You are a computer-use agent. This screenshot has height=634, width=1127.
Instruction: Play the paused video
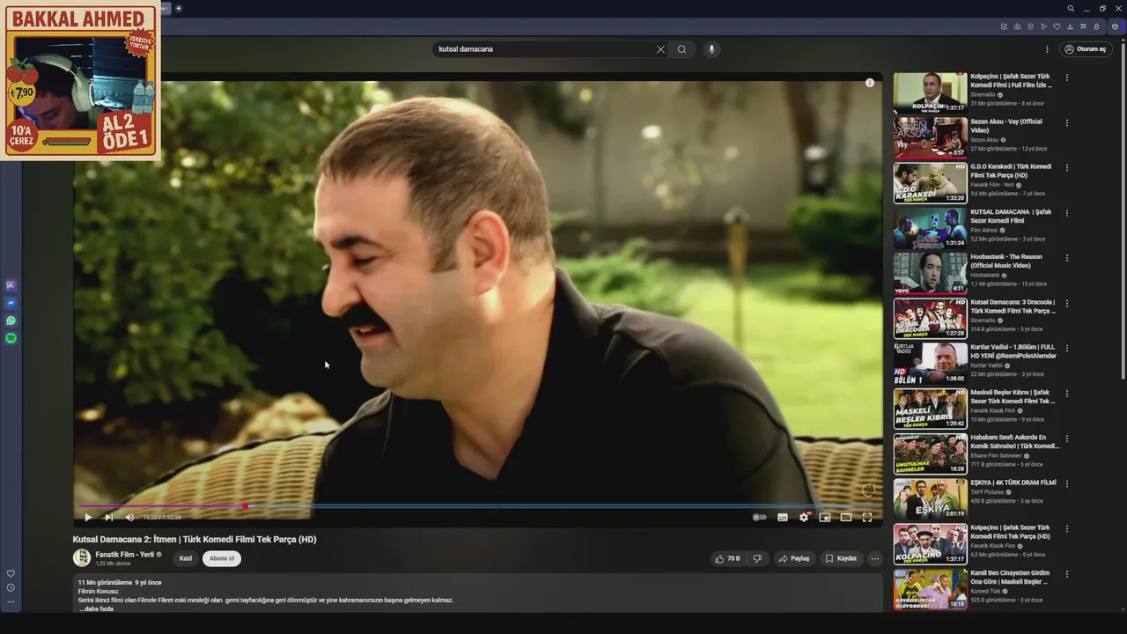tap(87, 518)
